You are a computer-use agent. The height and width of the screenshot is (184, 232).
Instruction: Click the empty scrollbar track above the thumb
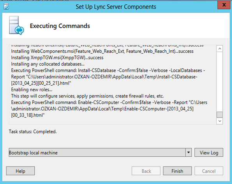pos(220,81)
